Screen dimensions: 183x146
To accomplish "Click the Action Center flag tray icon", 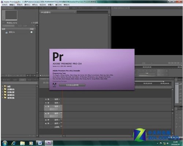I will click(161, 143).
